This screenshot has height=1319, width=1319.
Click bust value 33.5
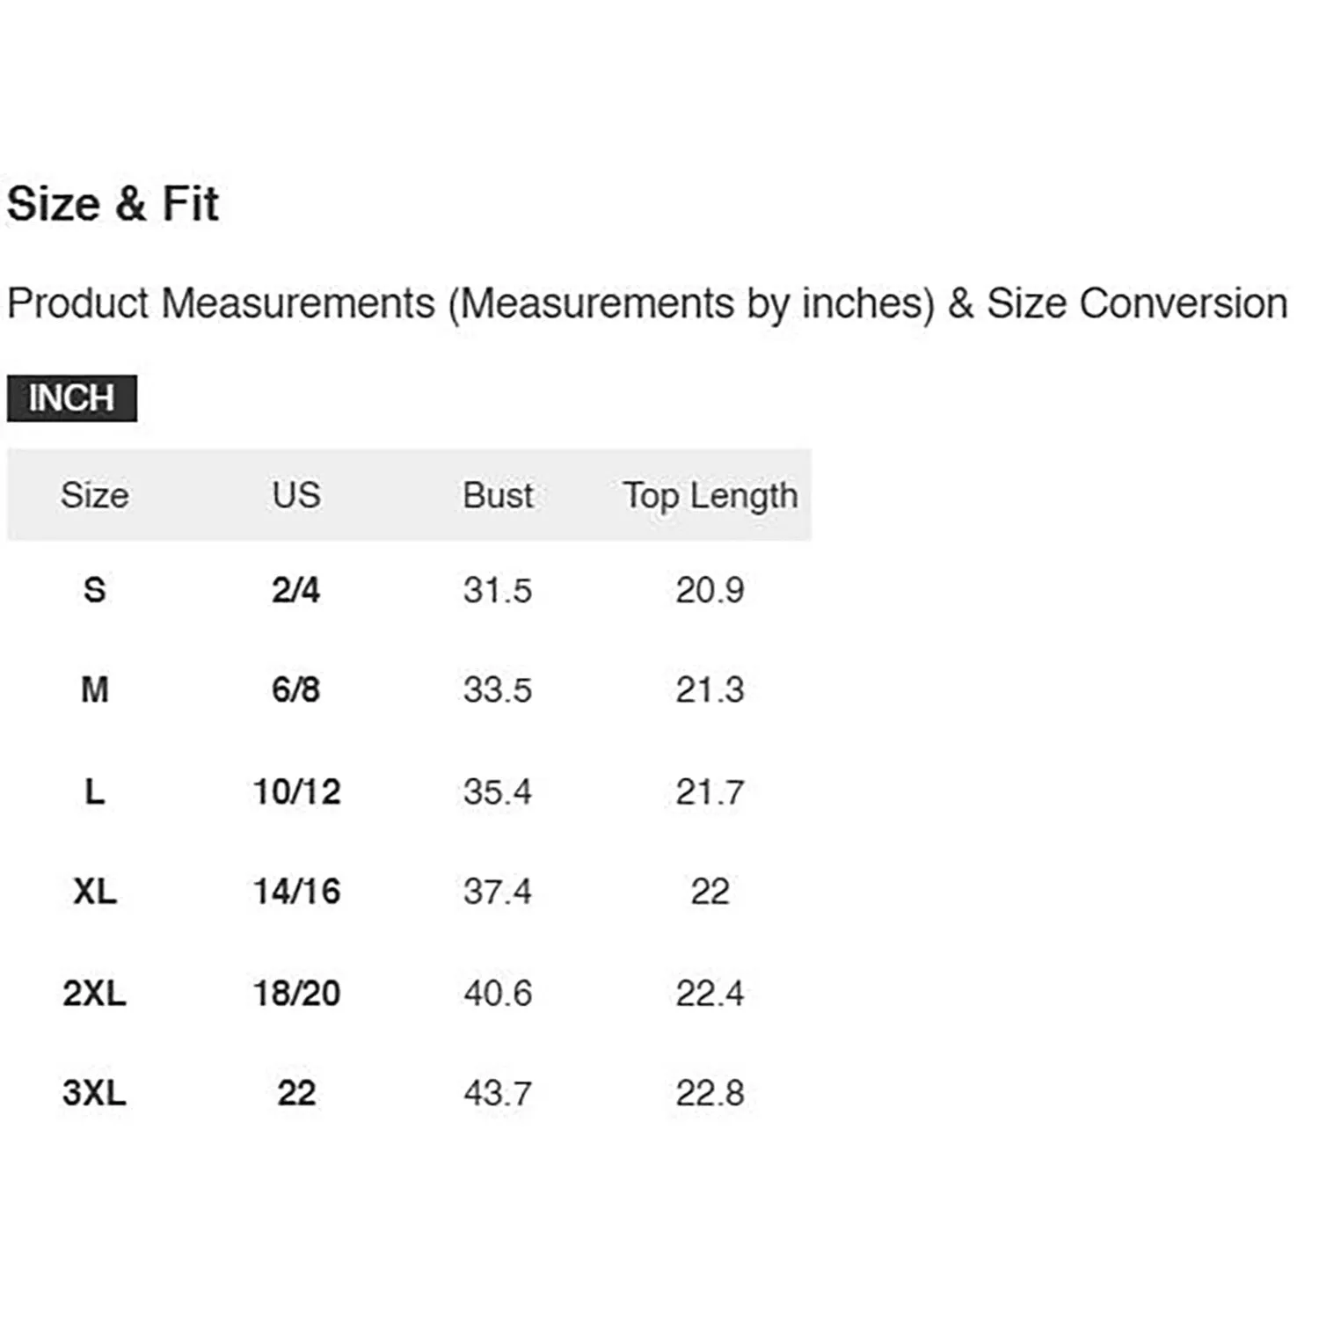(x=498, y=690)
